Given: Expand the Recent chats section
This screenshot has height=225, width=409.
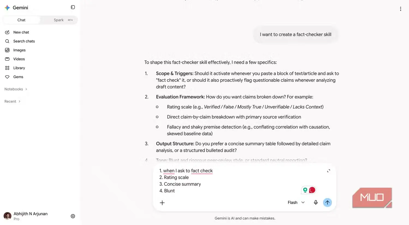Looking at the screenshot, I should [13, 102].
